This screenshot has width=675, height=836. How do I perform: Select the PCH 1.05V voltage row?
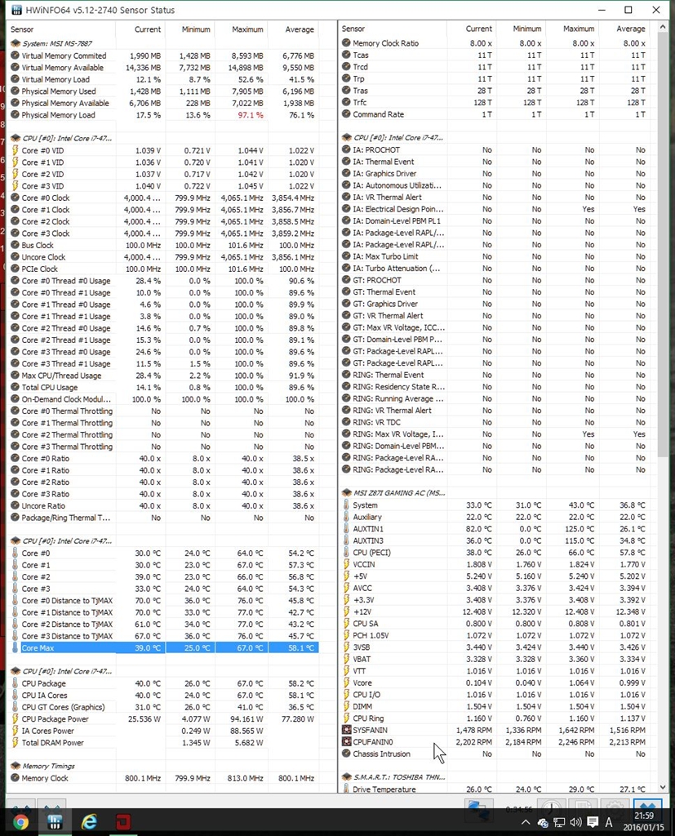click(x=496, y=635)
